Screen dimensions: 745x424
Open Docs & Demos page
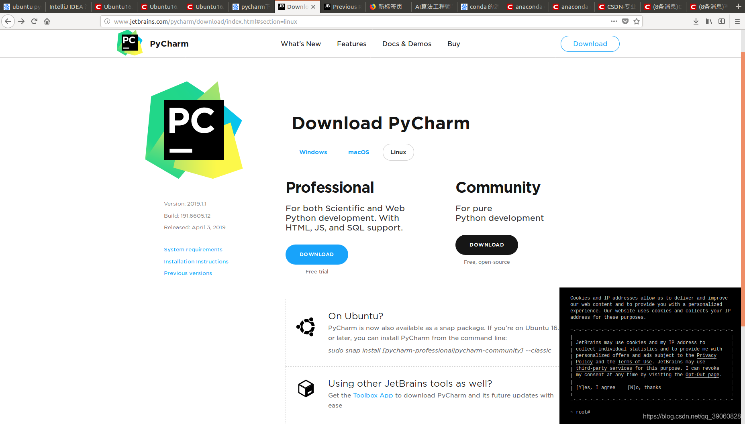click(407, 44)
